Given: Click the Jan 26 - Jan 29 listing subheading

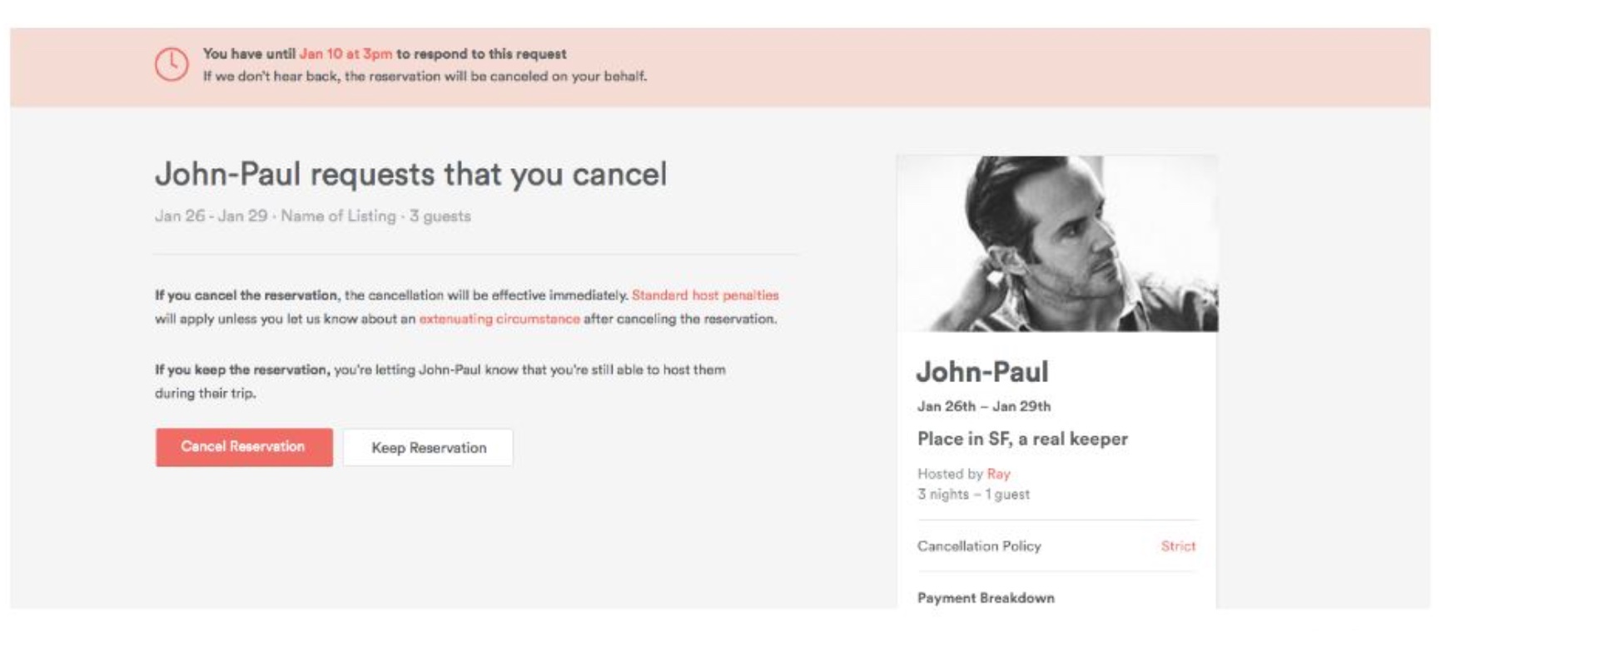Looking at the screenshot, I should (x=312, y=216).
